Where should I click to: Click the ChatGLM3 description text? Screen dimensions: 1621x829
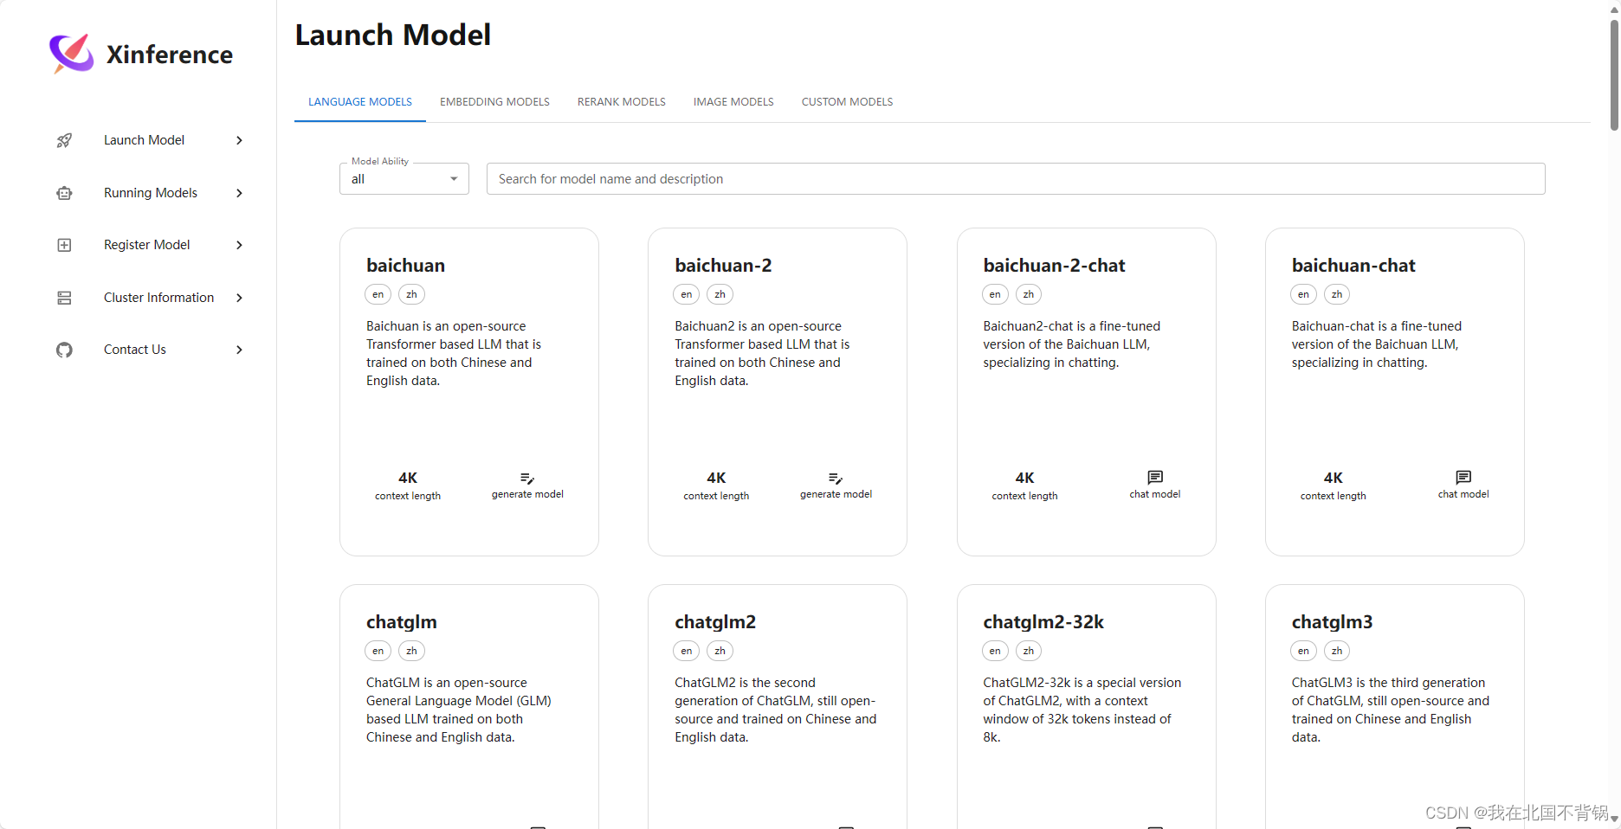click(x=1390, y=710)
